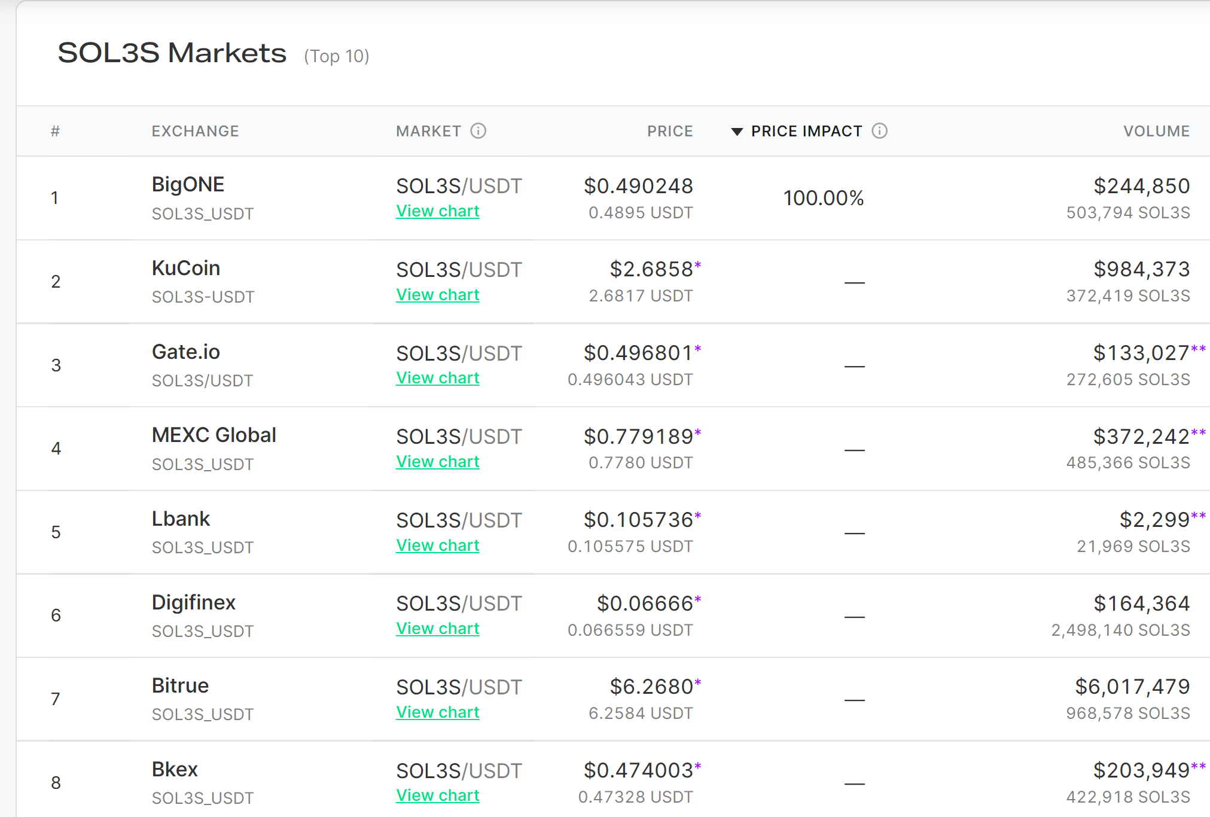Open View chart link for Bitrue
Image resolution: width=1210 pixels, height=817 pixels.
438,712
